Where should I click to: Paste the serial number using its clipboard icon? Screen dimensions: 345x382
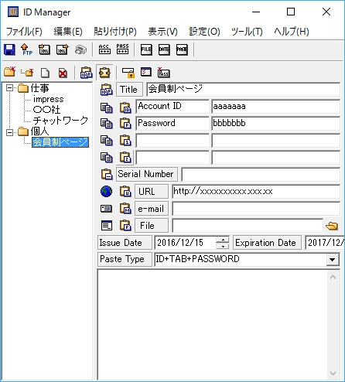tap(106, 175)
